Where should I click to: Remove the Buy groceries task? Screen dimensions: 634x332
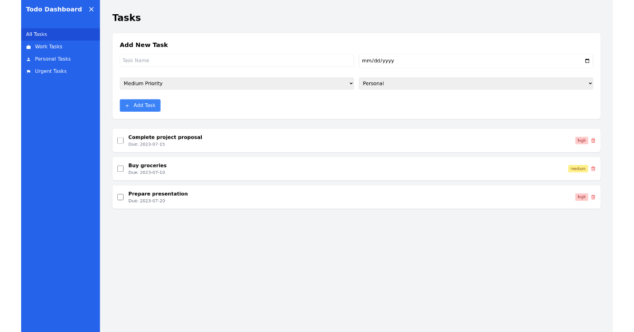pos(593,169)
